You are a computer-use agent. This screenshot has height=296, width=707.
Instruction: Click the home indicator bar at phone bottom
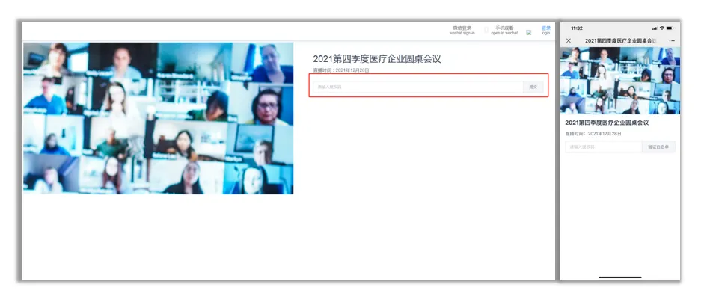click(620, 277)
